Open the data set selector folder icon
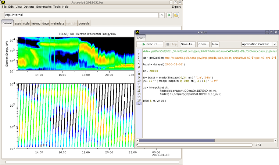Image resolution: width=279 pixels, height=165 pixels. click(x=176, y=15)
